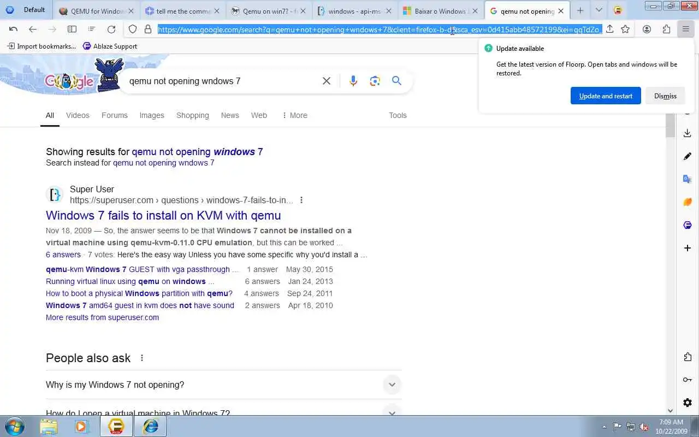Bookmark this page with the star icon

(x=625, y=29)
